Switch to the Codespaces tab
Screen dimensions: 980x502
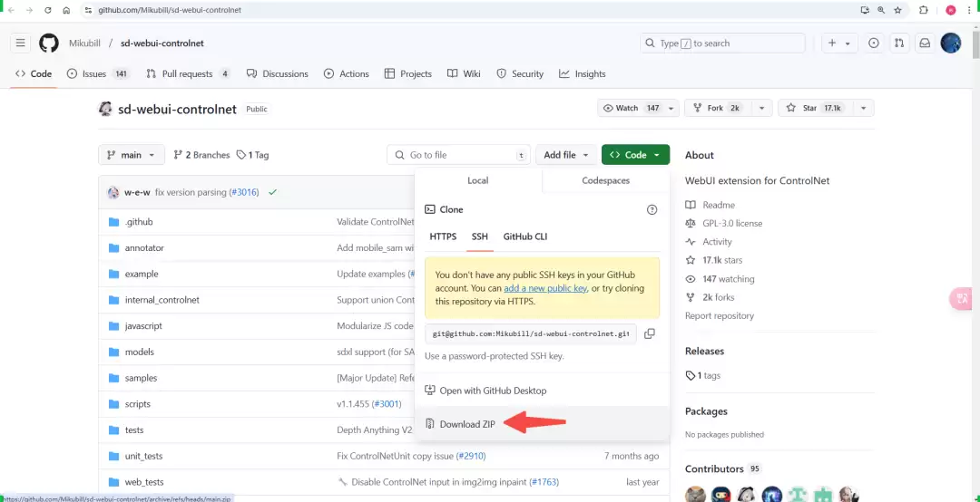[x=605, y=180]
